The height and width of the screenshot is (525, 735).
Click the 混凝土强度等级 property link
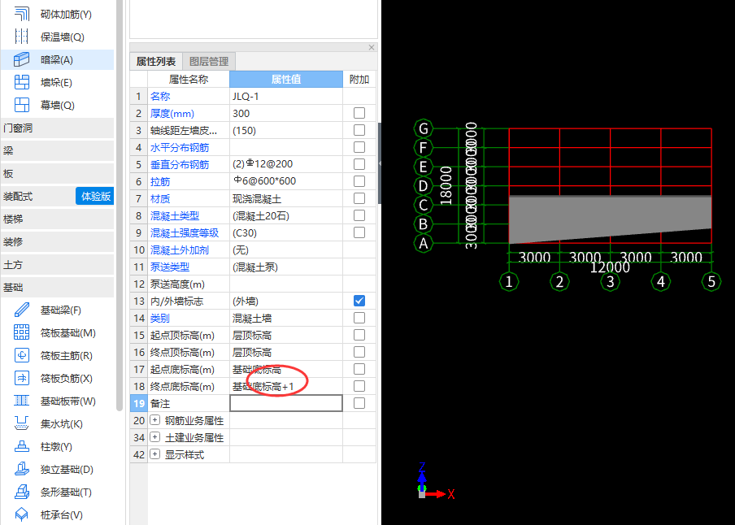(185, 233)
